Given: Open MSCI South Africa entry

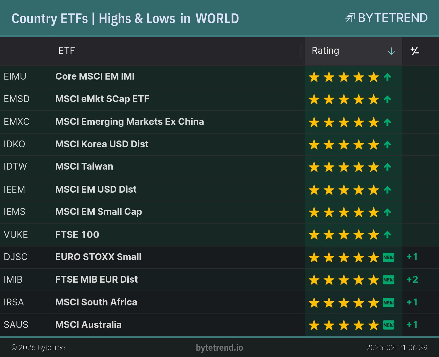Looking at the screenshot, I should (x=96, y=302).
